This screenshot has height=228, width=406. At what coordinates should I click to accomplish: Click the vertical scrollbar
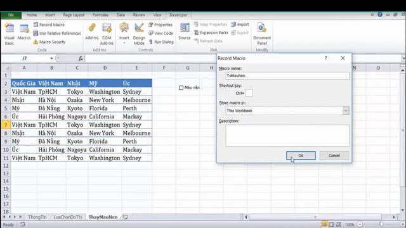pos(402,130)
